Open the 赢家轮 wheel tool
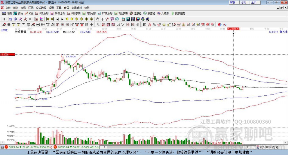The width and height of the screenshot is (288, 155). [x=149, y=14]
